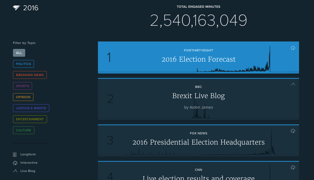Click the live blog icon on the BBC card
Image resolution: width=314 pixels, height=180 pixels.
(x=293, y=84)
